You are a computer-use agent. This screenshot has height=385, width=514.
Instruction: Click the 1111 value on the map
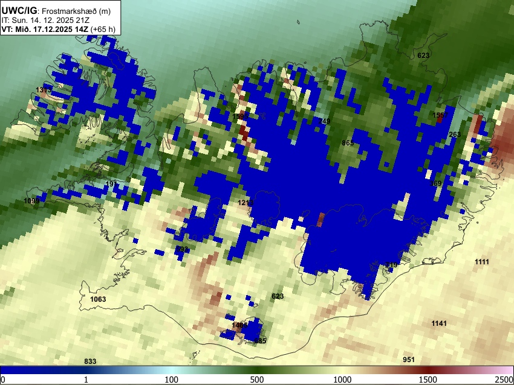(482, 262)
